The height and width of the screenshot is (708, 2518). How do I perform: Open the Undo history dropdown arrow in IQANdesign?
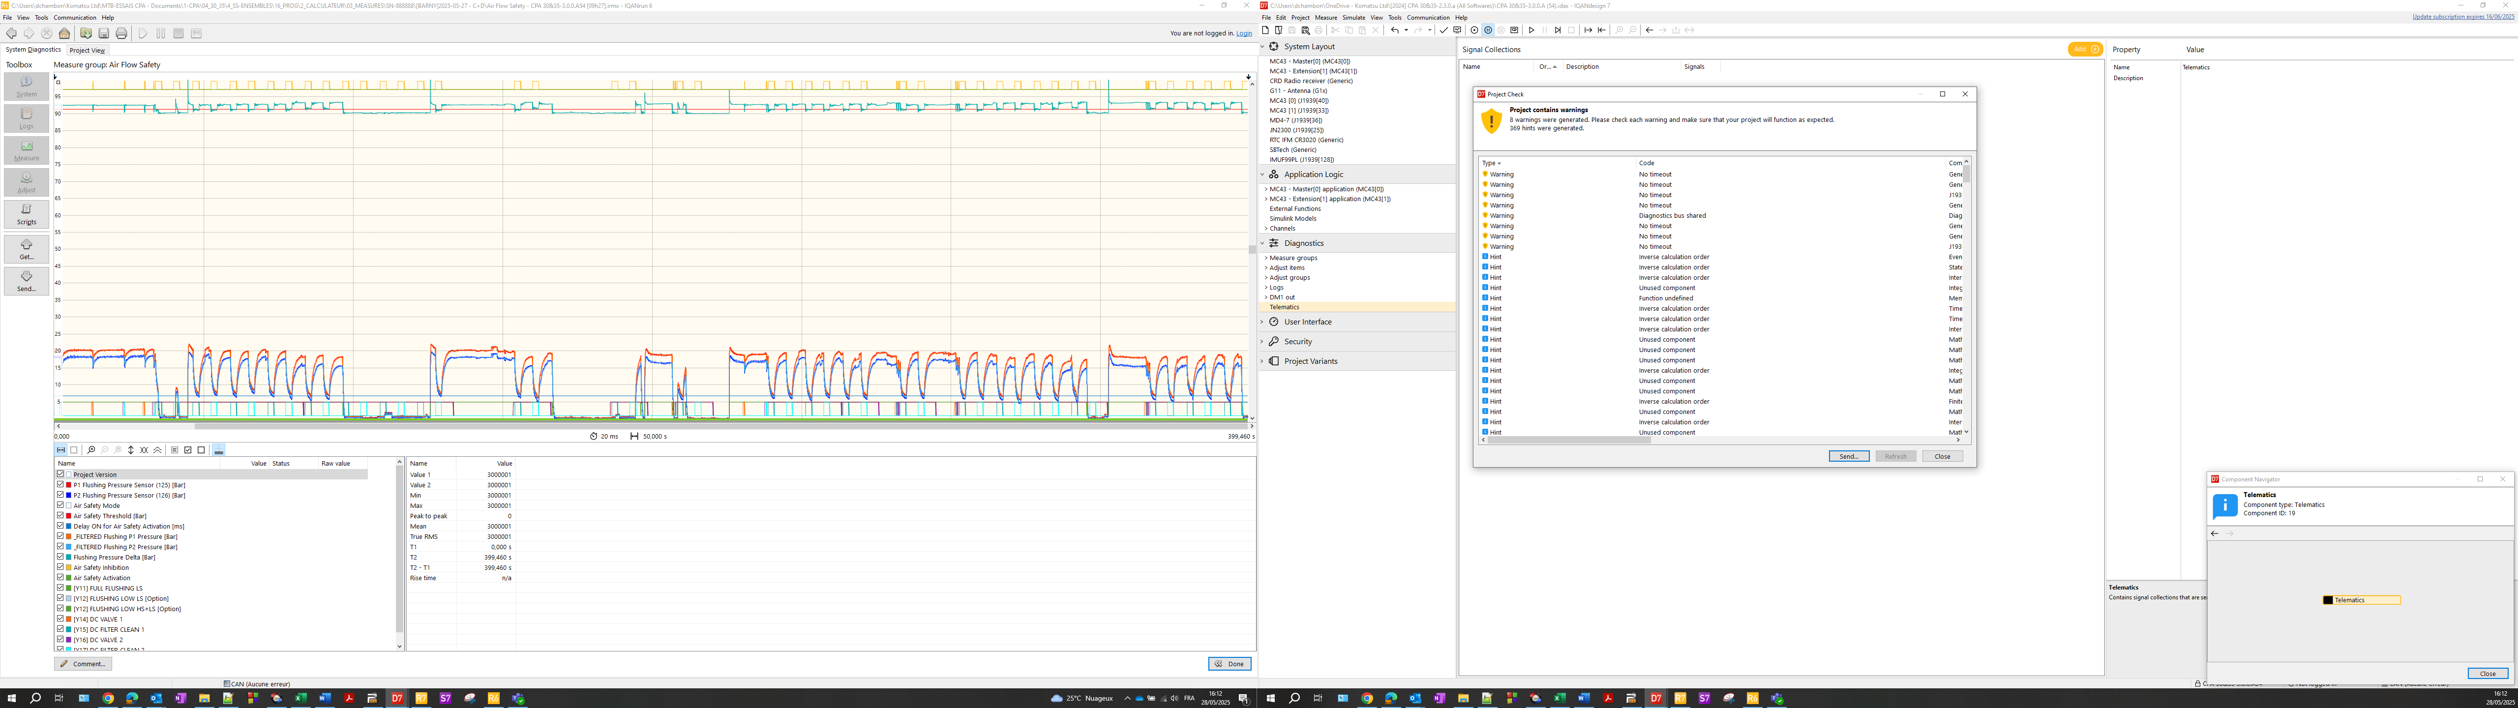tap(1406, 30)
